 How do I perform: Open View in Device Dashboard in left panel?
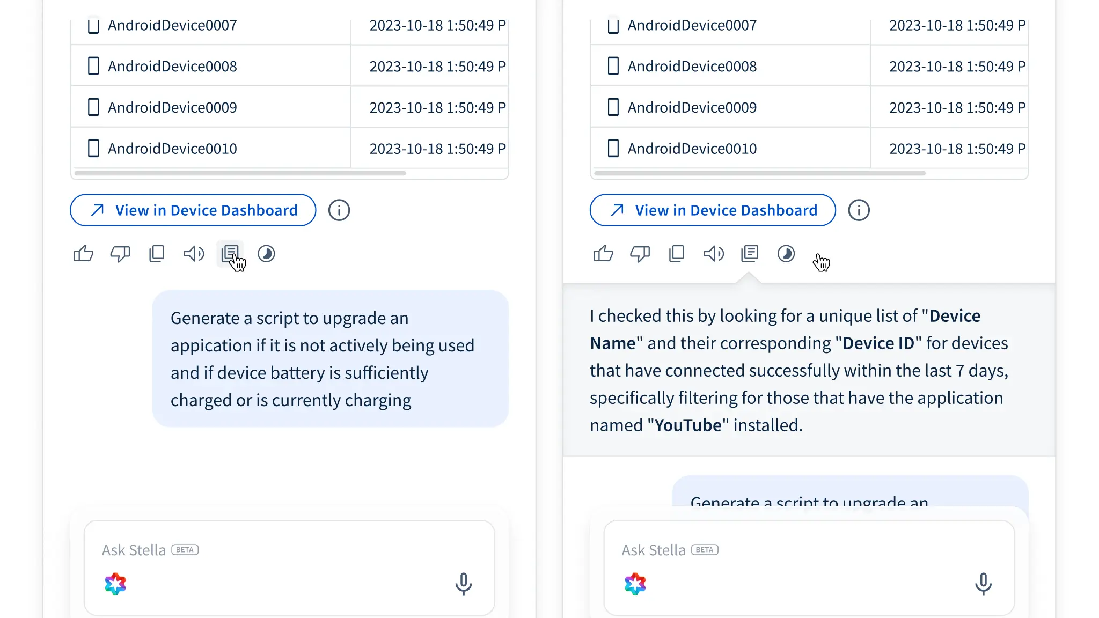[193, 210]
